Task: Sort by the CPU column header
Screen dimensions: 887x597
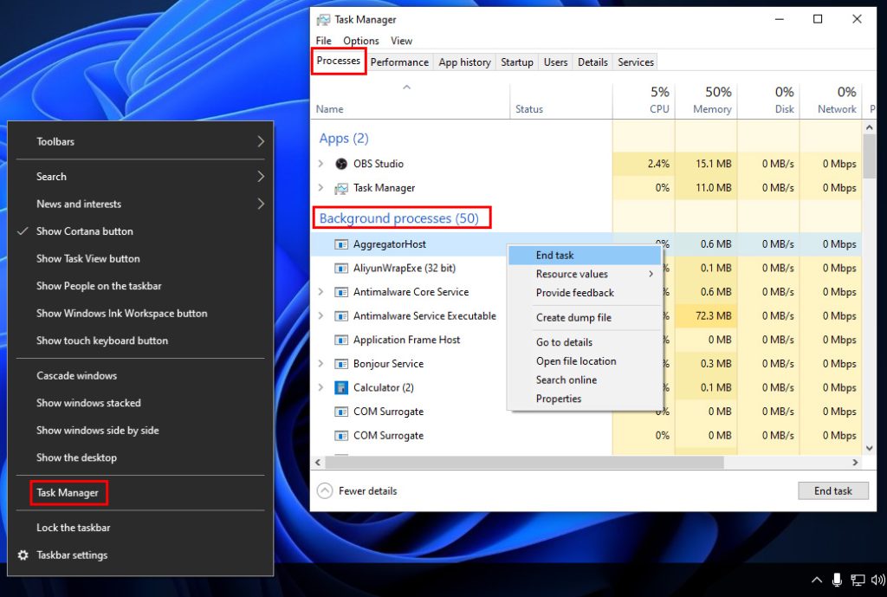Action: pyautogui.click(x=644, y=101)
